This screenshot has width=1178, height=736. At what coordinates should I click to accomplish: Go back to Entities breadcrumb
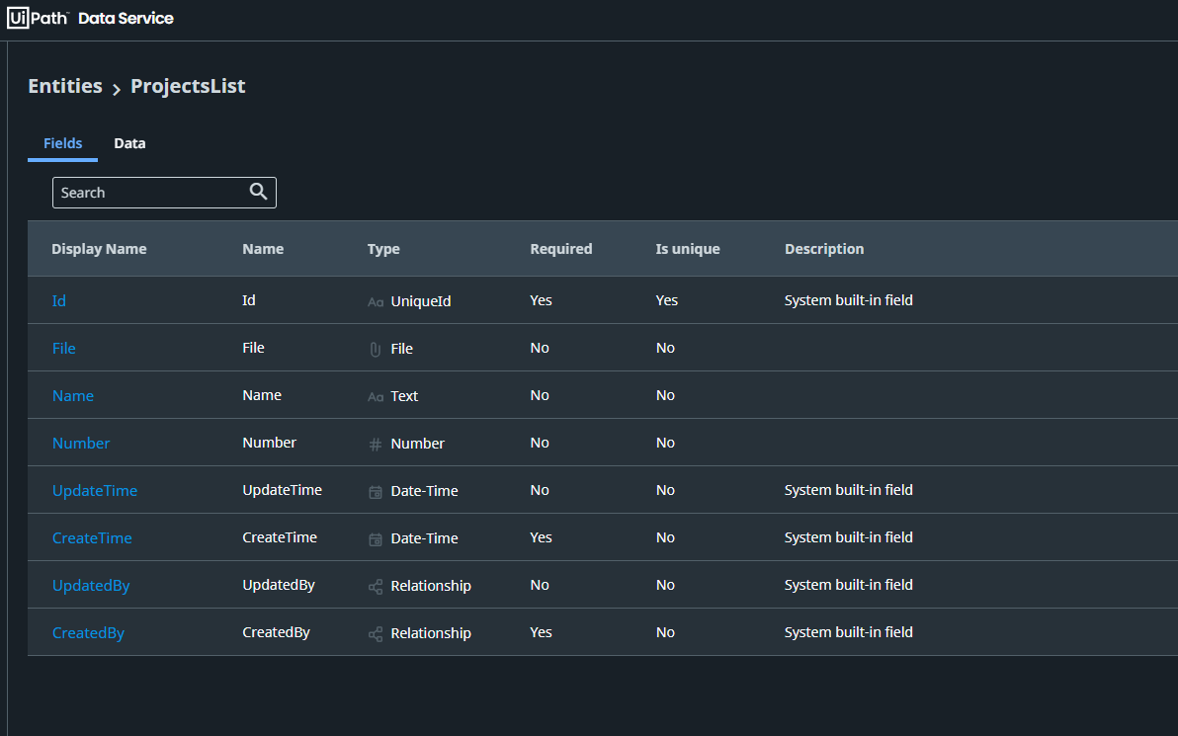point(65,86)
